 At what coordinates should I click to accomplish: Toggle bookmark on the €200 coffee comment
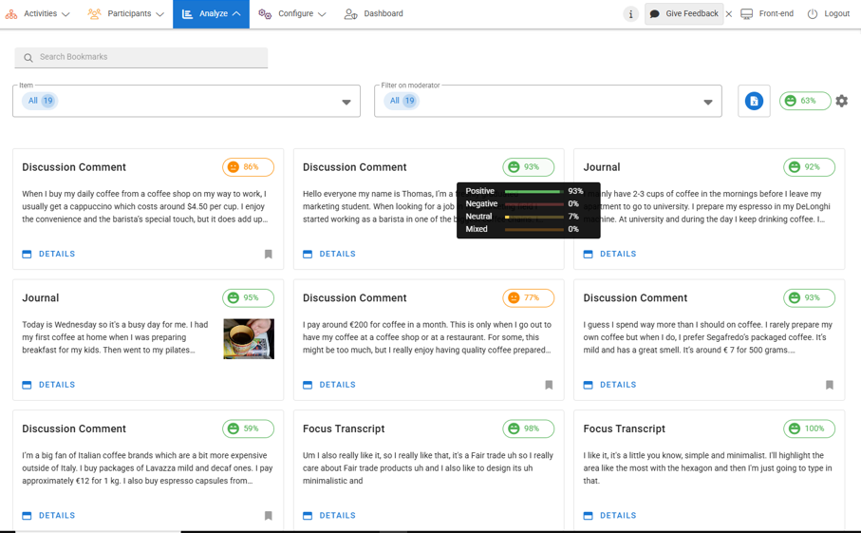click(549, 385)
